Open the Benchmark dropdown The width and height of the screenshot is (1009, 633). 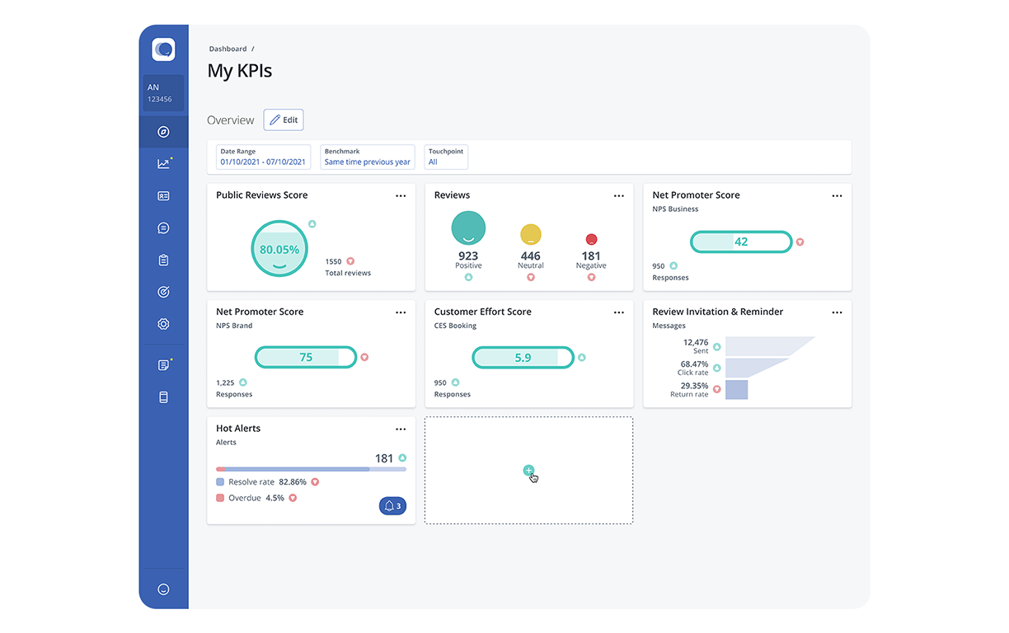coord(367,157)
